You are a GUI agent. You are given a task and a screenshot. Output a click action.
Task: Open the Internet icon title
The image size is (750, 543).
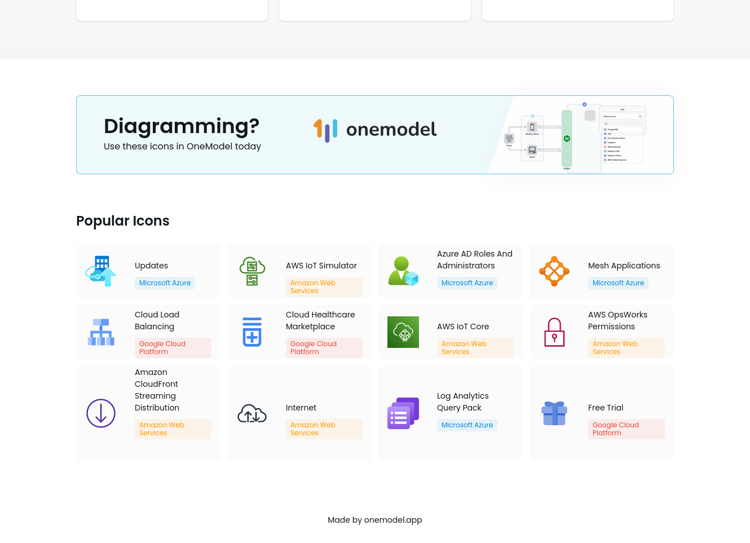coord(301,408)
